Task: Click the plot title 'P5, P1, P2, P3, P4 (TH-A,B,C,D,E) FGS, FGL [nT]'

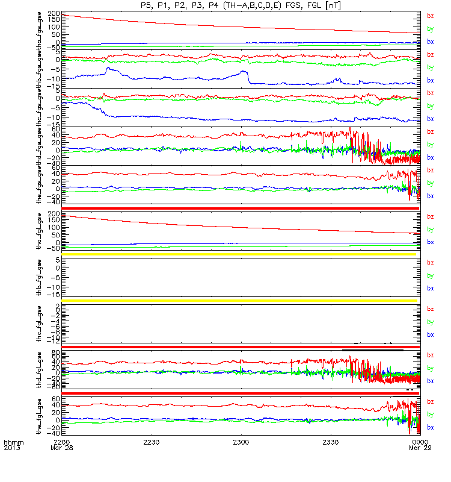Action: tap(241, 5)
